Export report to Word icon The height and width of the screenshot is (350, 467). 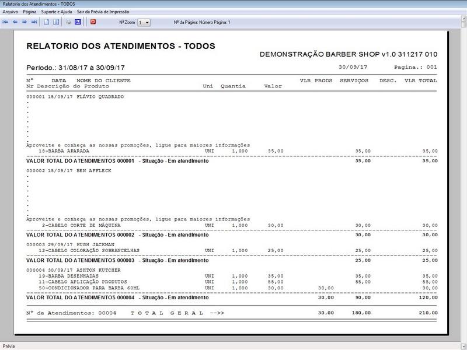click(x=78, y=22)
